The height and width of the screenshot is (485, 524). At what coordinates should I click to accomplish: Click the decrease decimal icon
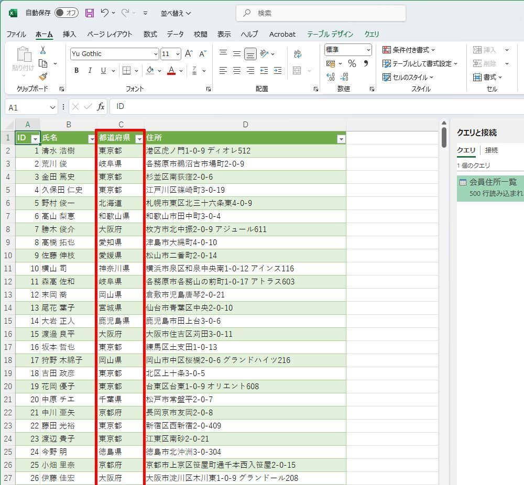(x=344, y=77)
